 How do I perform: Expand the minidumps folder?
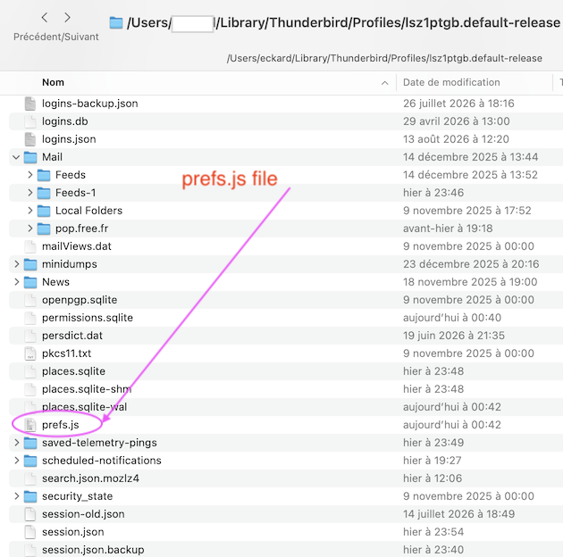[16, 264]
